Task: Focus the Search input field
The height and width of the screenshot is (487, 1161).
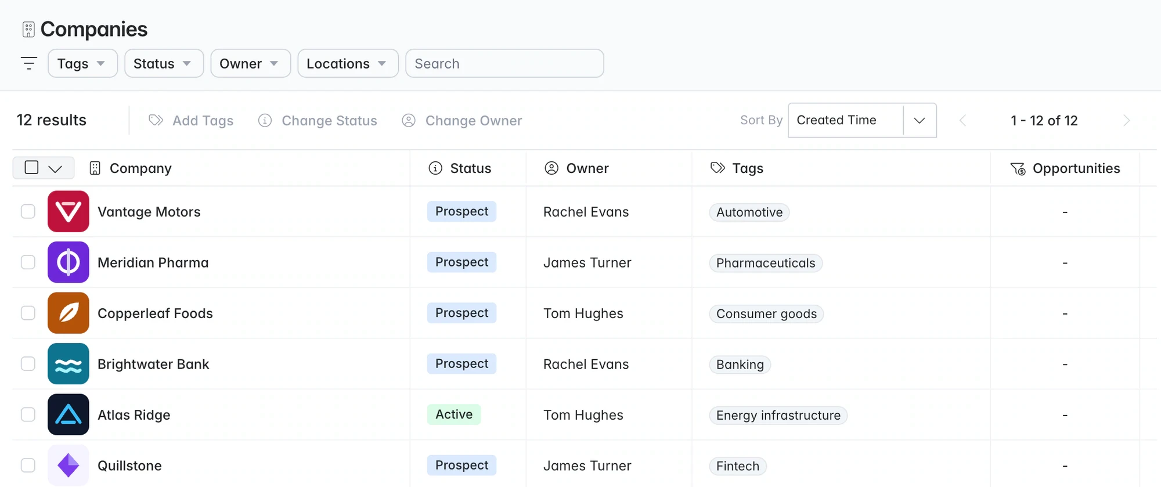Action: point(504,63)
